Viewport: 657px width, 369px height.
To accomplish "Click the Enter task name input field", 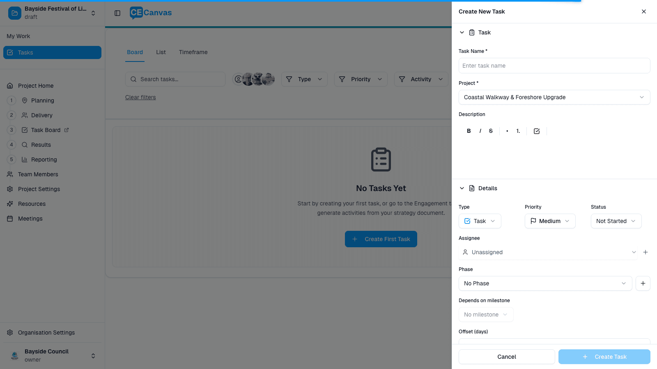I will [554, 66].
